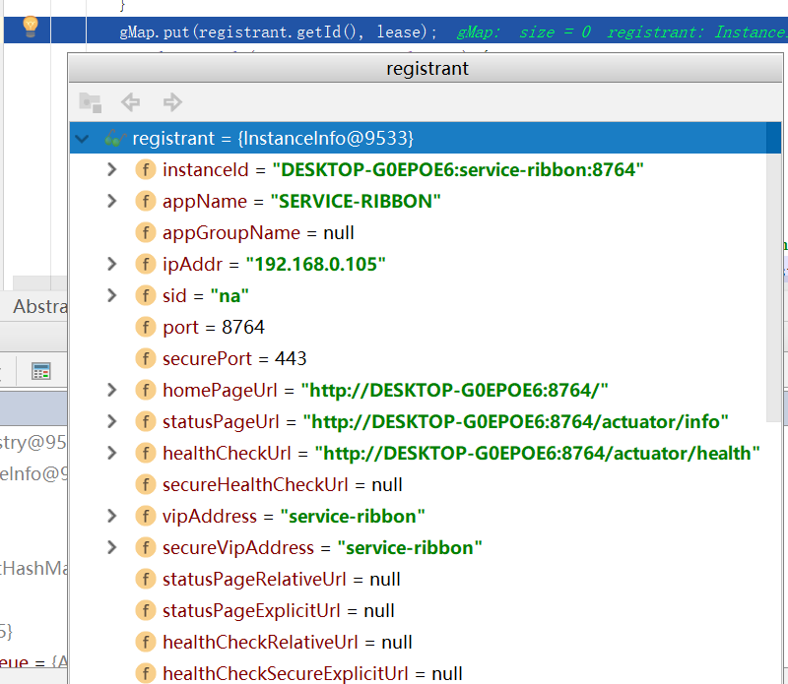The image size is (788, 684).
Task: Click field icon next to statusPageUrl
Action: 145,421
